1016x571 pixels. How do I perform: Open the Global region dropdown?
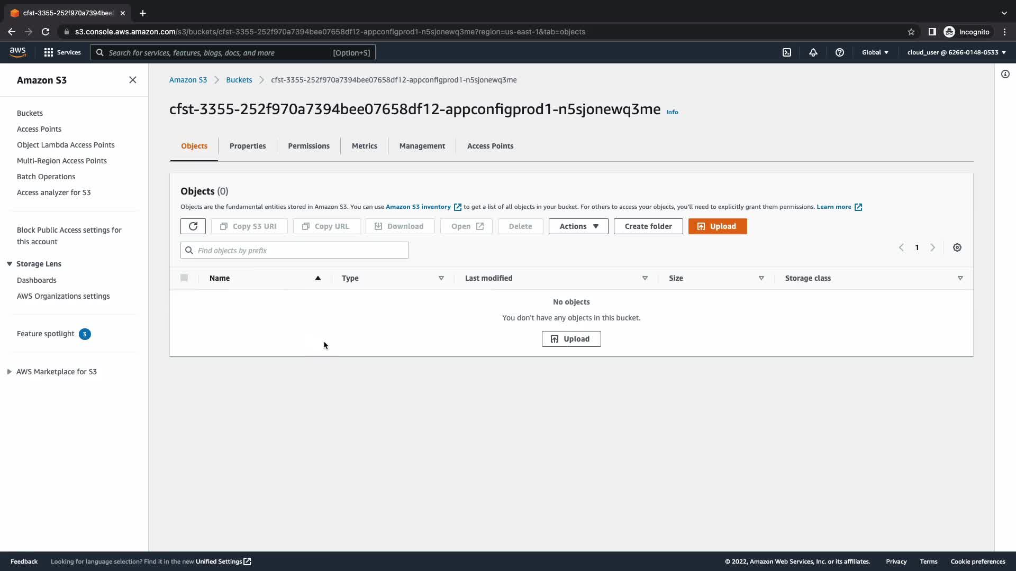pyautogui.click(x=875, y=52)
